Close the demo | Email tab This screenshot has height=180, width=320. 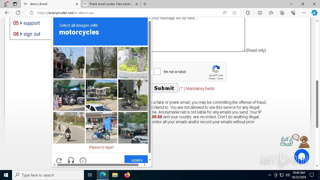(x=77, y=4)
